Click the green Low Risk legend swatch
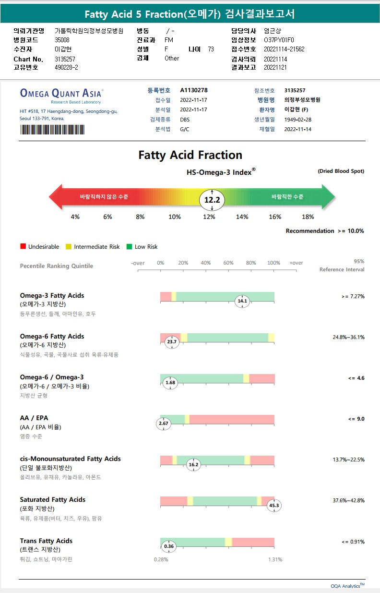Viewport: 380px width, 593px height. point(129,247)
